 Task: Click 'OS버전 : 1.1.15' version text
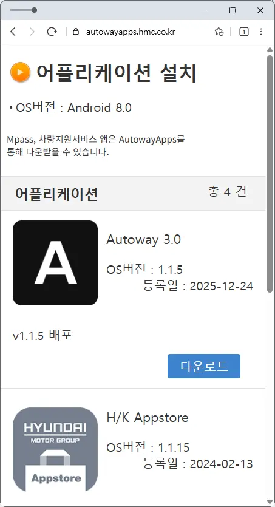click(148, 447)
